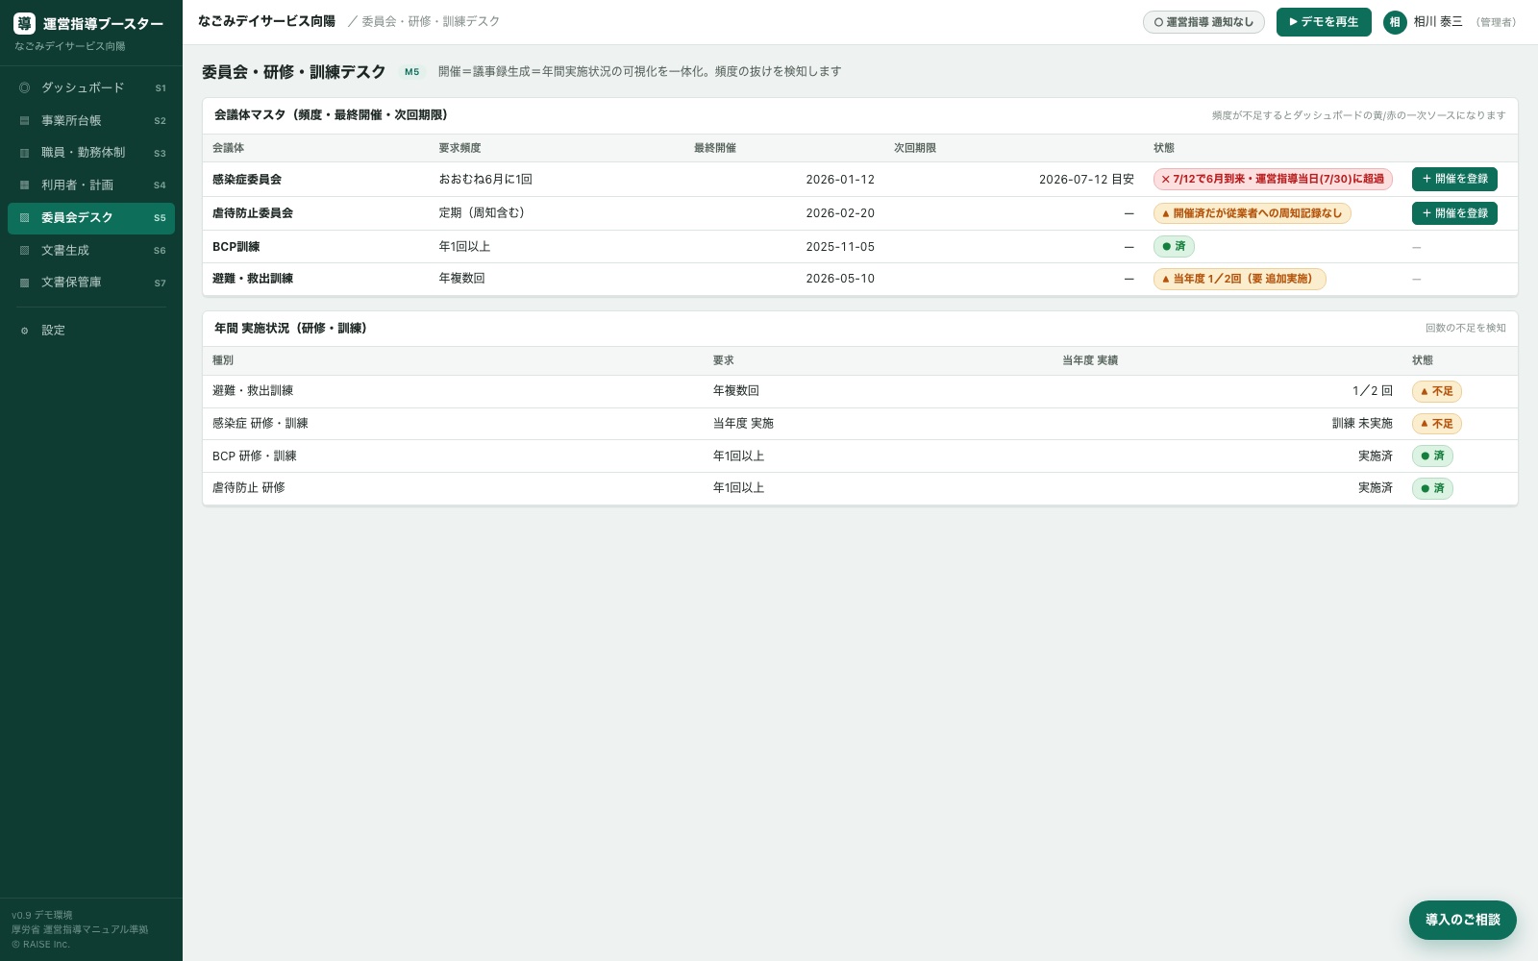Click the デモを再生 button
This screenshot has height=961, width=1538.
(1324, 22)
